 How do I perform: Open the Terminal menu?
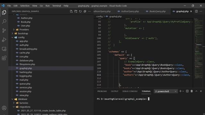57,6
